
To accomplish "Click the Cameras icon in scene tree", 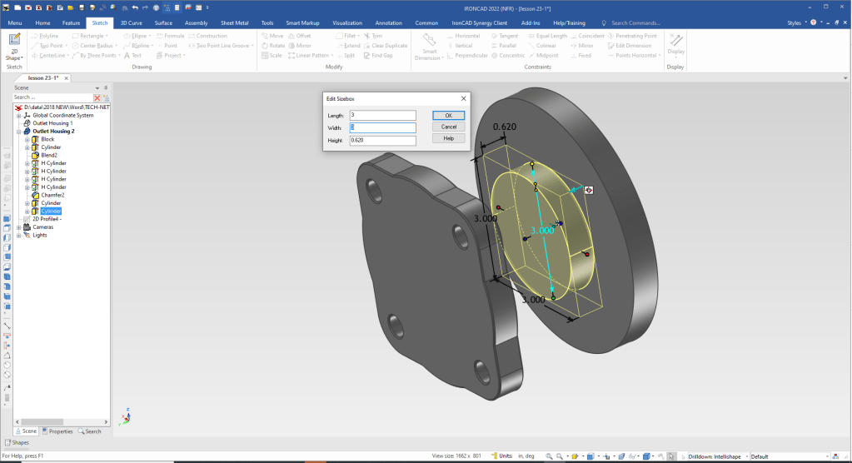I will [x=27, y=227].
